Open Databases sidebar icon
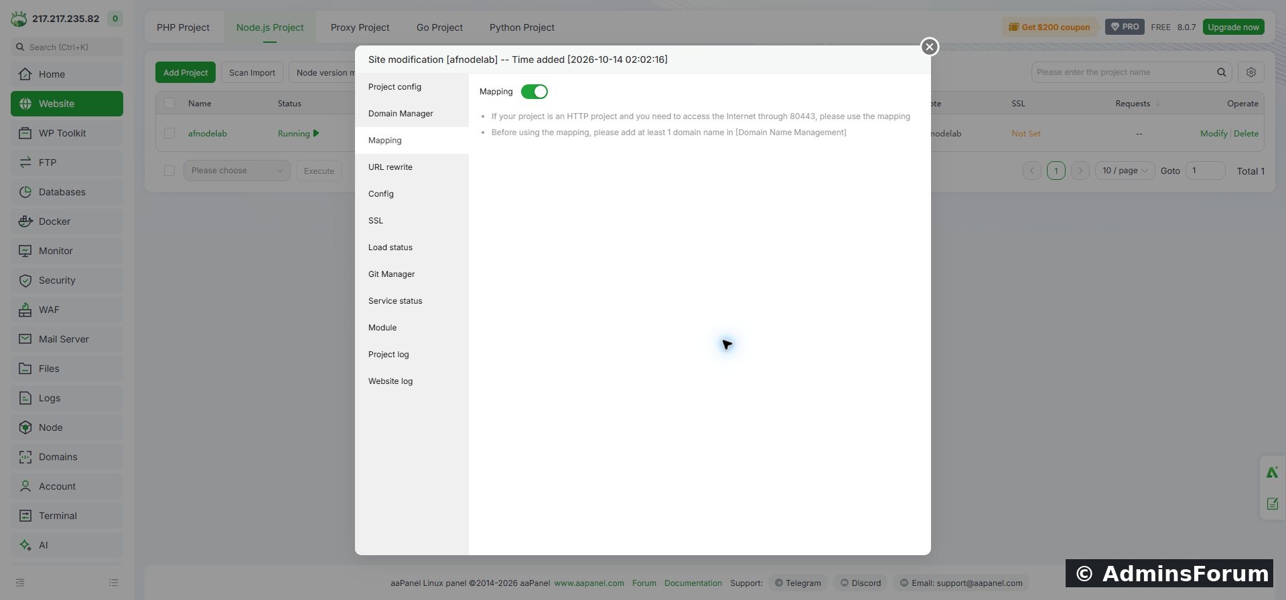The image size is (1286, 600). [x=25, y=192]
